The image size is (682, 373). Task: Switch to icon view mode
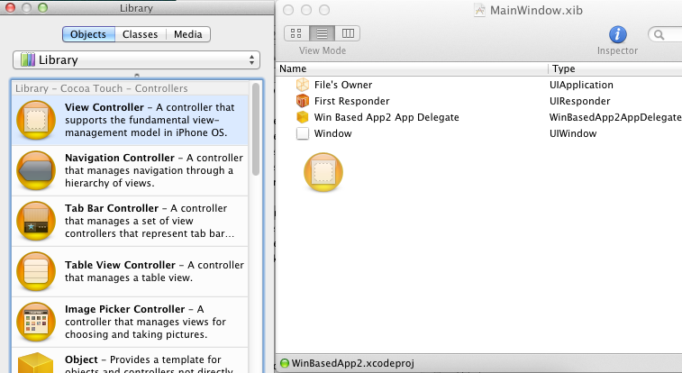(296, 33)
